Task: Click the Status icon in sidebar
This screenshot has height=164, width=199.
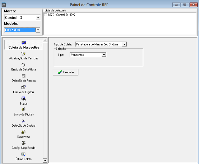Action: [23, 99]
